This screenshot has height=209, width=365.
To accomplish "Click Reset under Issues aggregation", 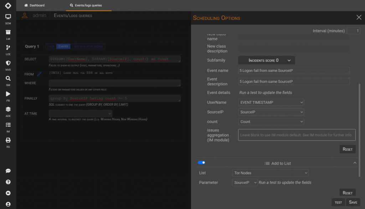I will pos(348,149).
